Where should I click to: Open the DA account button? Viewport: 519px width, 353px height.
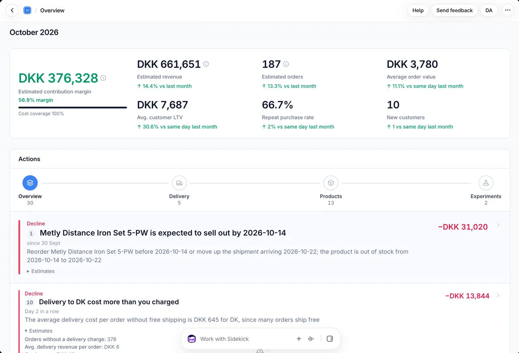coord(489,11)
